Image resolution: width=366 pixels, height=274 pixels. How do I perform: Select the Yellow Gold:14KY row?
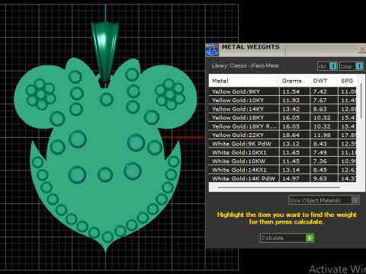point(282,109)
